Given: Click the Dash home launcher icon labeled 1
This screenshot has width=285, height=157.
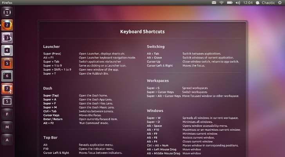Looking at the screenshot, I should pos(7,12).
